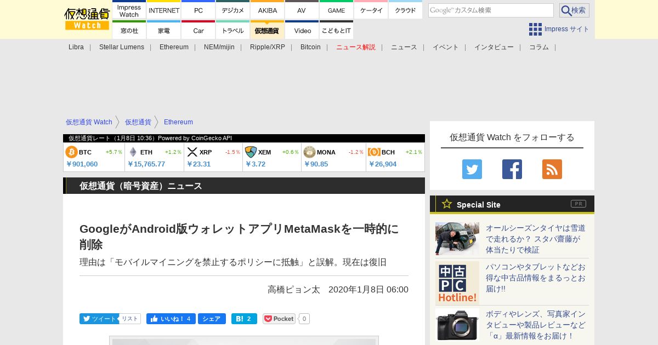Click the リスト button beside tweet
Image resolution: width=658 pixels, height=345 pixels.
click(x=130, y=319)
